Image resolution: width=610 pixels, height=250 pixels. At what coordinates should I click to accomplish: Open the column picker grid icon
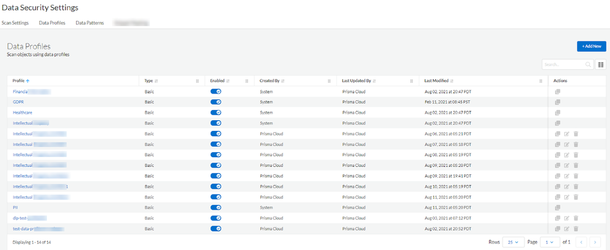601,64
